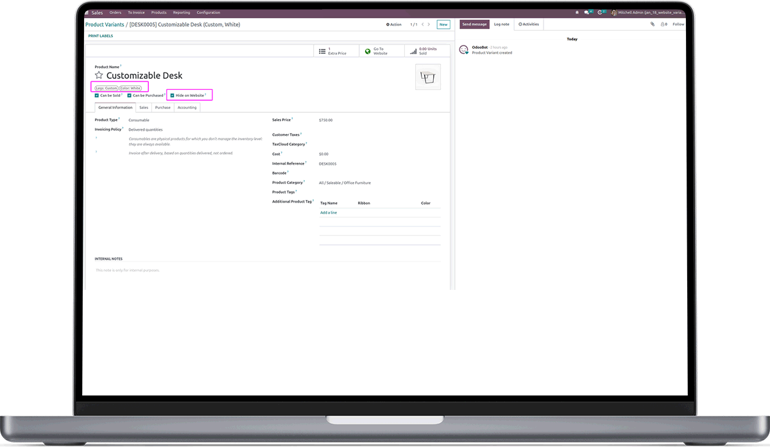Go to the previous record arrow
The height and width of the screenshot is (447, 770).
423,24
